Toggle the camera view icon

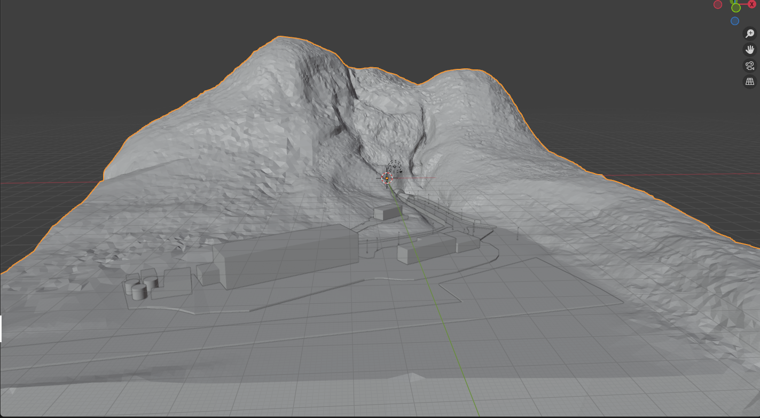coord(750,66)
